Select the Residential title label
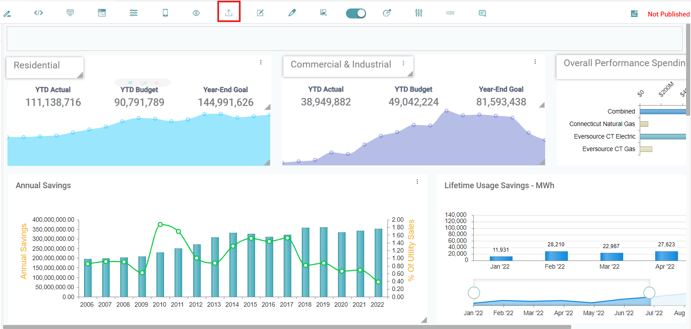Image resolution: width=691 pixels, height=329 pixels. click(37, 65)
